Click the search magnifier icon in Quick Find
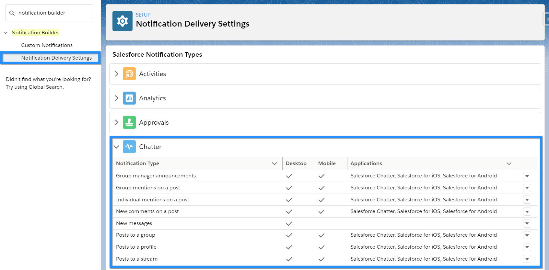Screen dimensions: 549x270 pos(12,13)
